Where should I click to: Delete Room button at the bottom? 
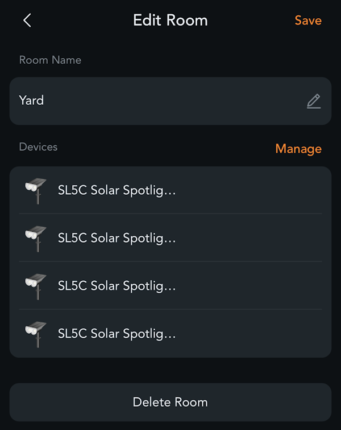170,402
